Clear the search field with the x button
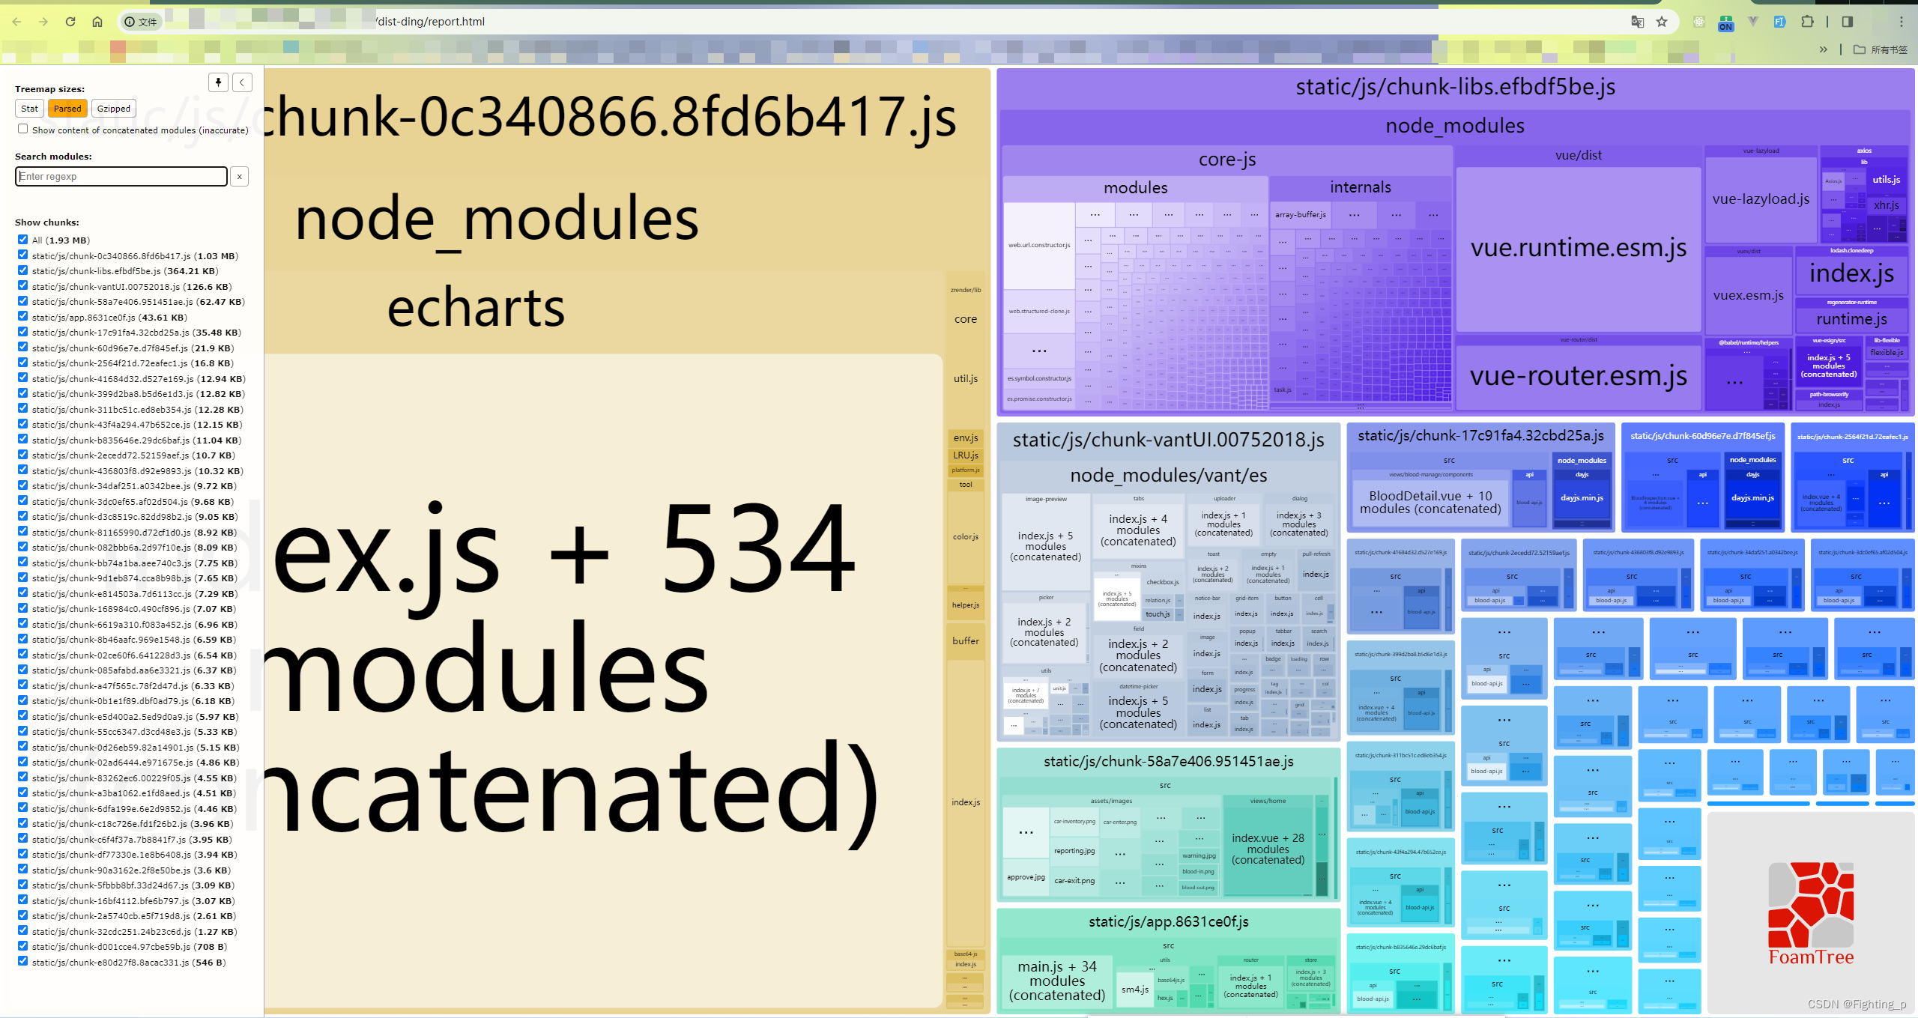Viewport: 1918px width, 1018px height. pyautogui.click(x=239, y=176)
